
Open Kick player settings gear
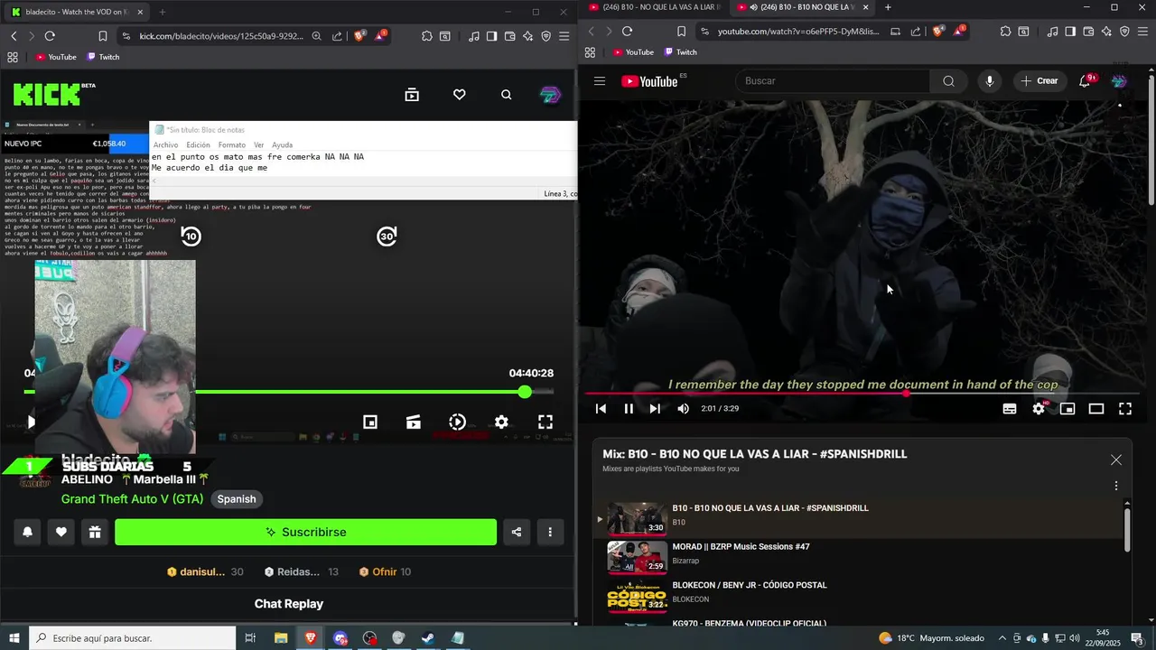point(501,422)
